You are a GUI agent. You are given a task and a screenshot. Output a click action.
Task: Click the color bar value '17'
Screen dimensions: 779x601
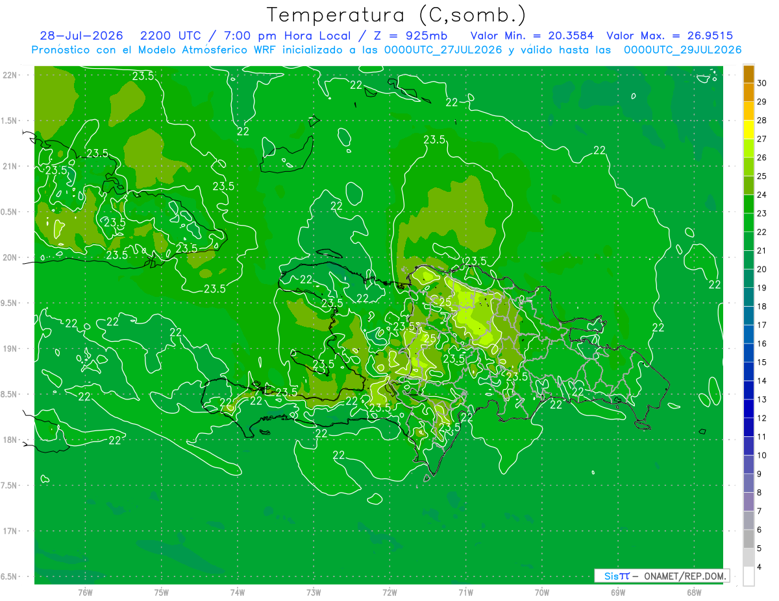[x=762, y=325]
